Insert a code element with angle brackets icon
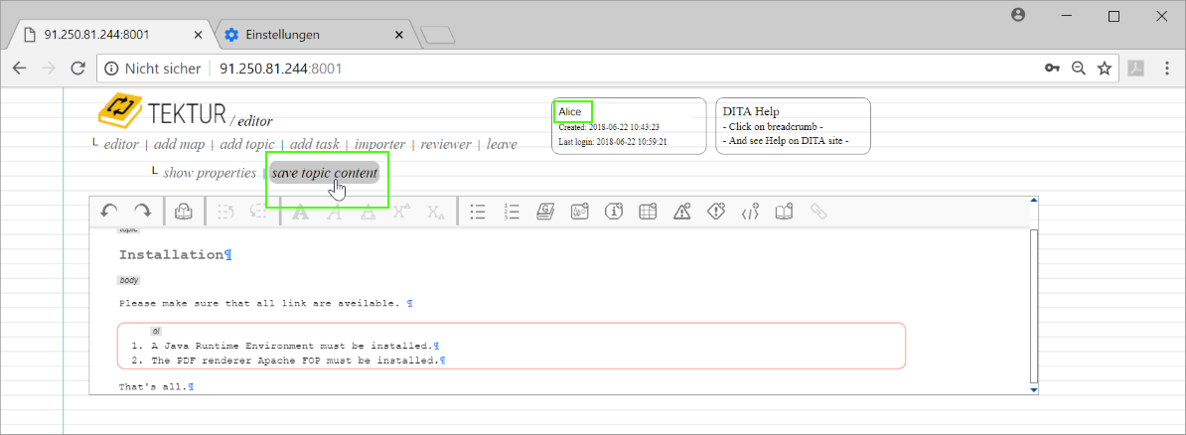 (x=750, y=211)
